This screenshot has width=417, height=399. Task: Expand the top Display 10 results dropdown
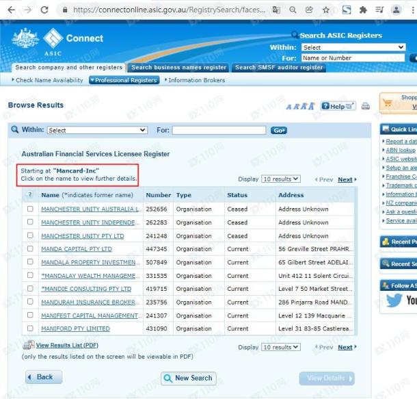tap(281, 179)
